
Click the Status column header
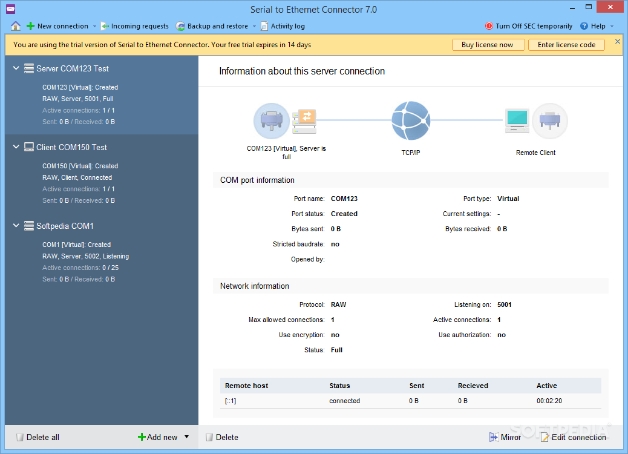click(x=339, y=386)
